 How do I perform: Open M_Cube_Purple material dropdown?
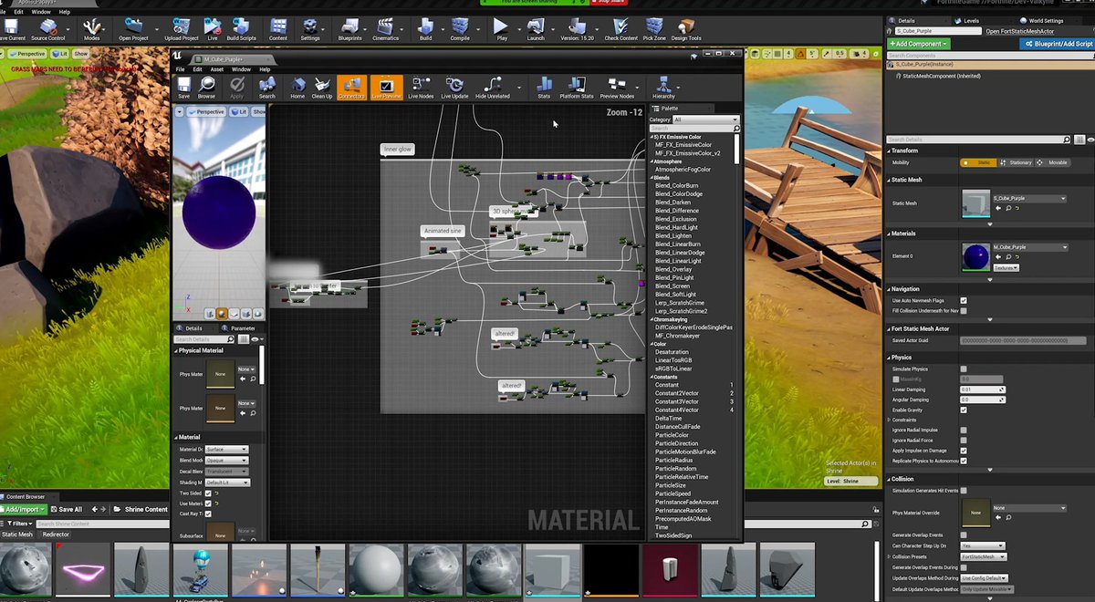coord(1030,247)
